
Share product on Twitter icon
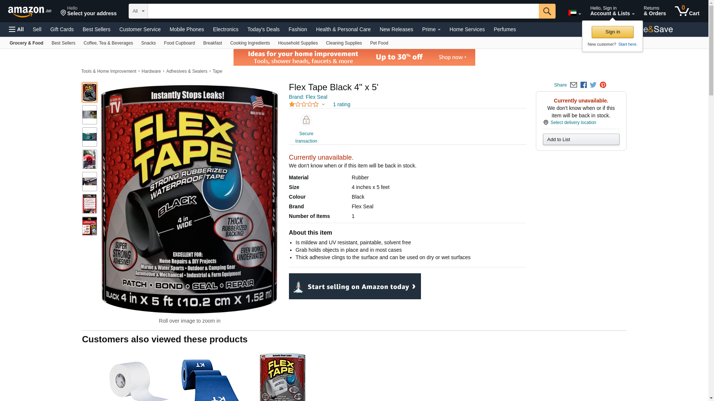[593, 85]
